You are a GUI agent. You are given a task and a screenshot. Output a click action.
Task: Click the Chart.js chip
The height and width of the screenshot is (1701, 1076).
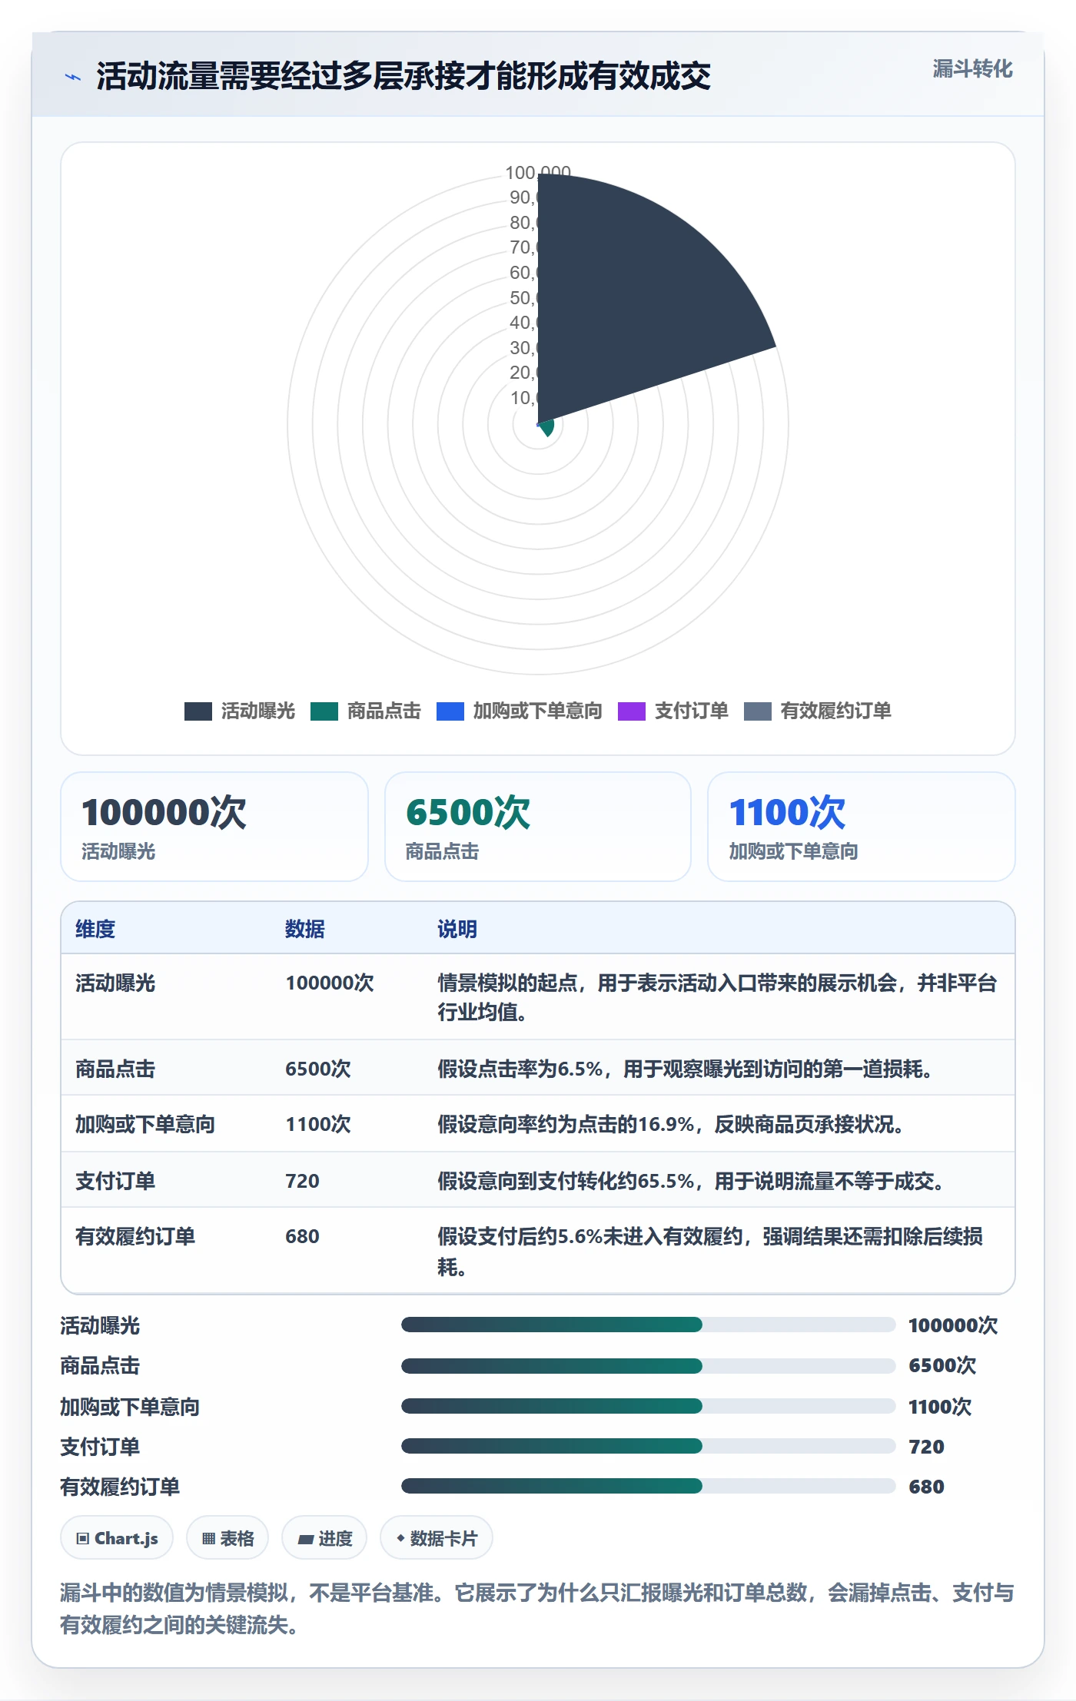117,1538
